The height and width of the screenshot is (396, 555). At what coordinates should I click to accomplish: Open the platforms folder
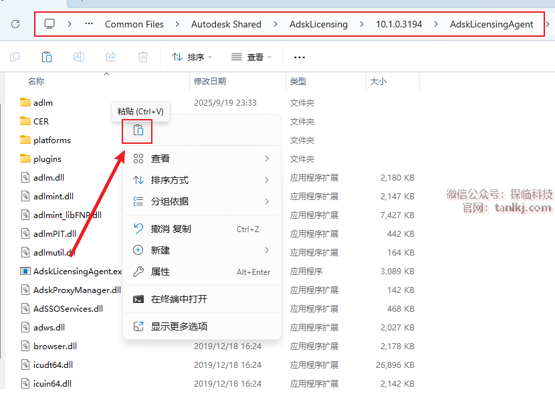51,140
